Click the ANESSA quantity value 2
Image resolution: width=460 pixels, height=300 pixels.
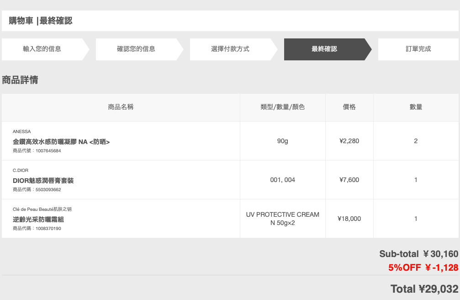point(416,141)
